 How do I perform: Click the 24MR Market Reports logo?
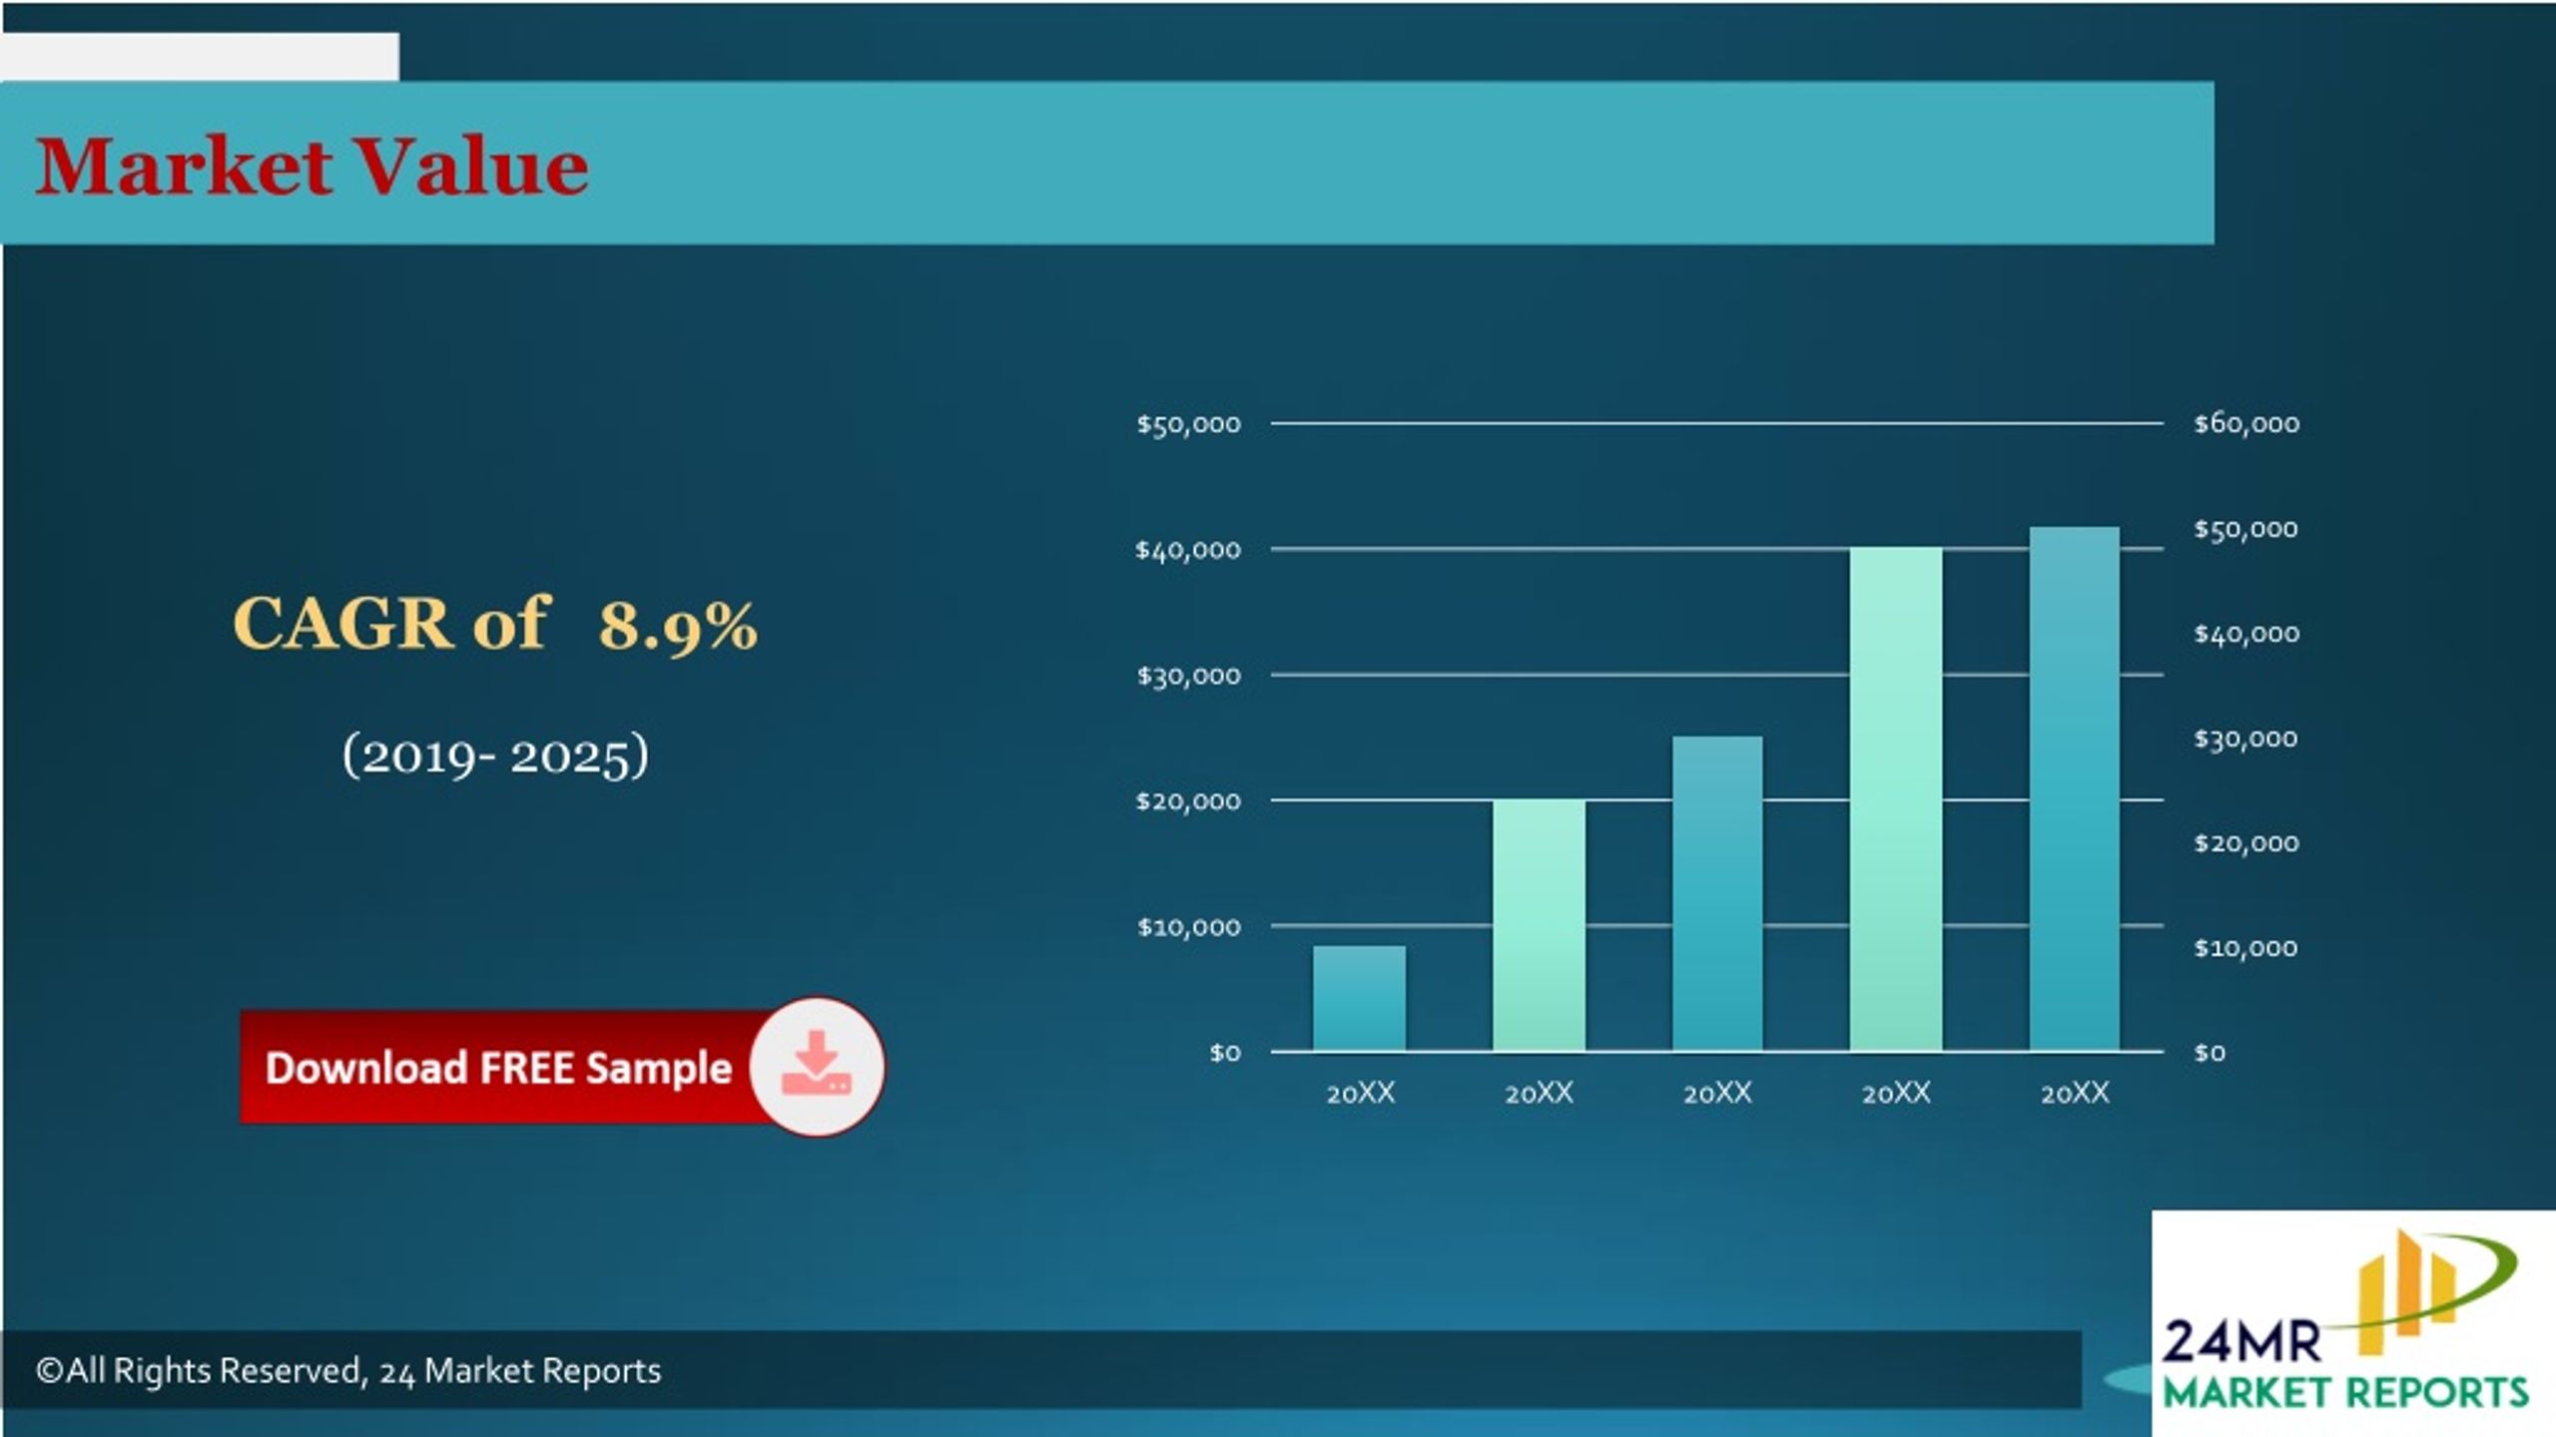[x=2352, y=1322]
